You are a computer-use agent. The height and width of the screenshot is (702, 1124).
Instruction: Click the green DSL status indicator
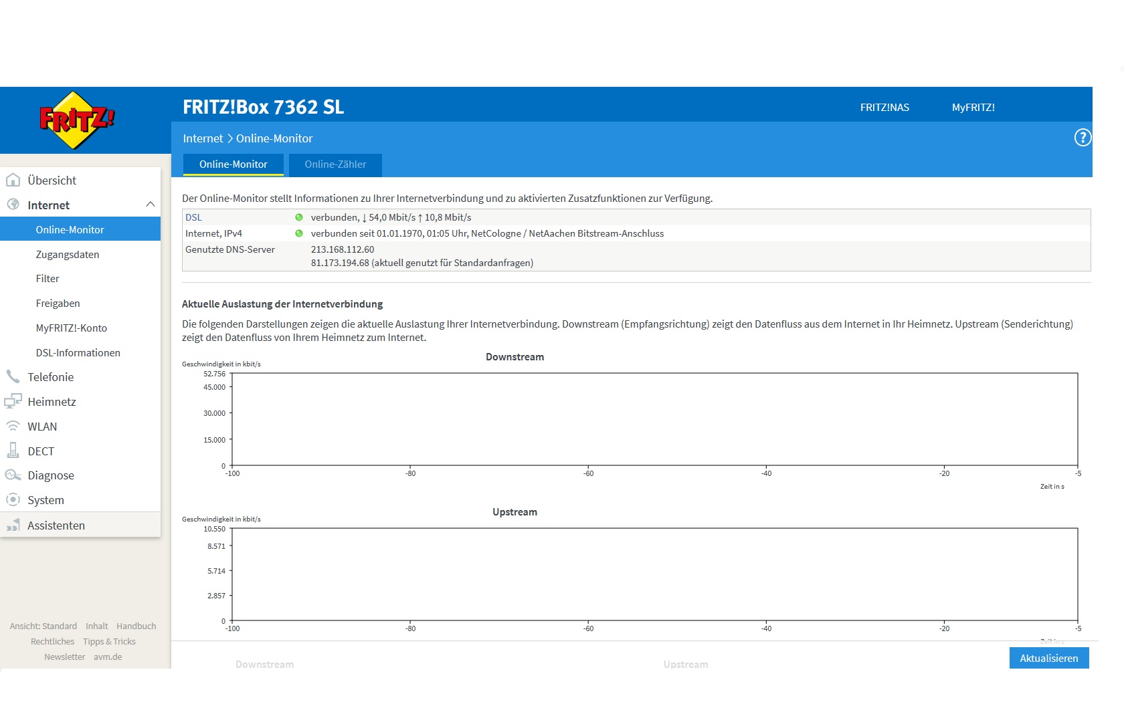[299, 217]
